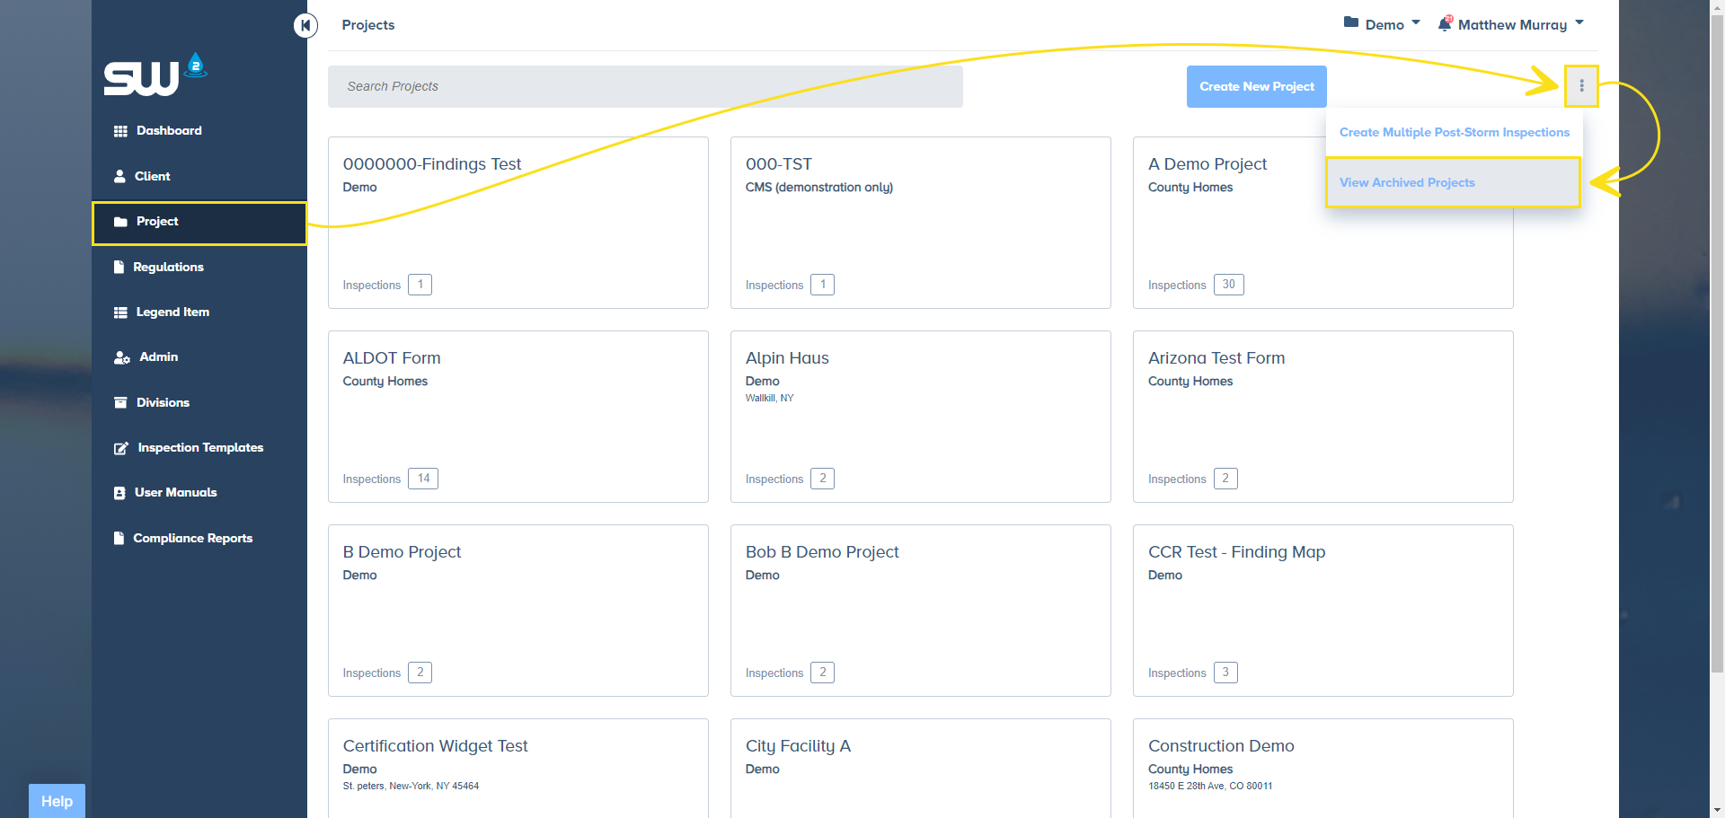This screenshot has height=818, width=1725.
Task: Select View Archived Projects
Action: [1407, 182]
